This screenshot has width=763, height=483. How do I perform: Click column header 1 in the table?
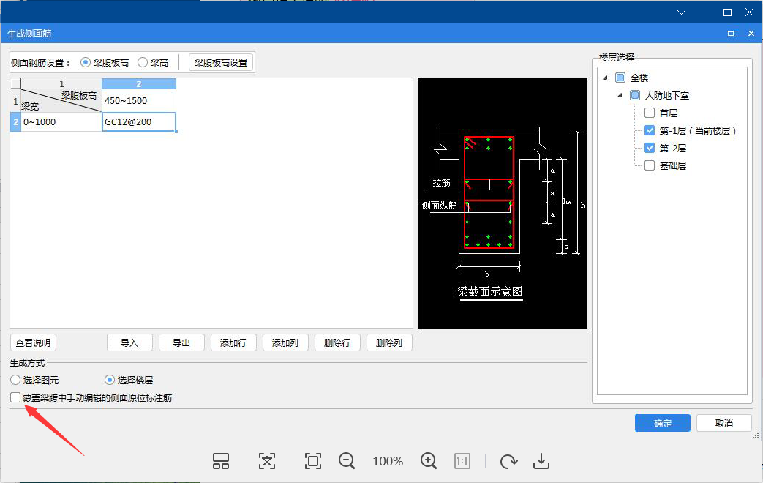tap(61, 83)
